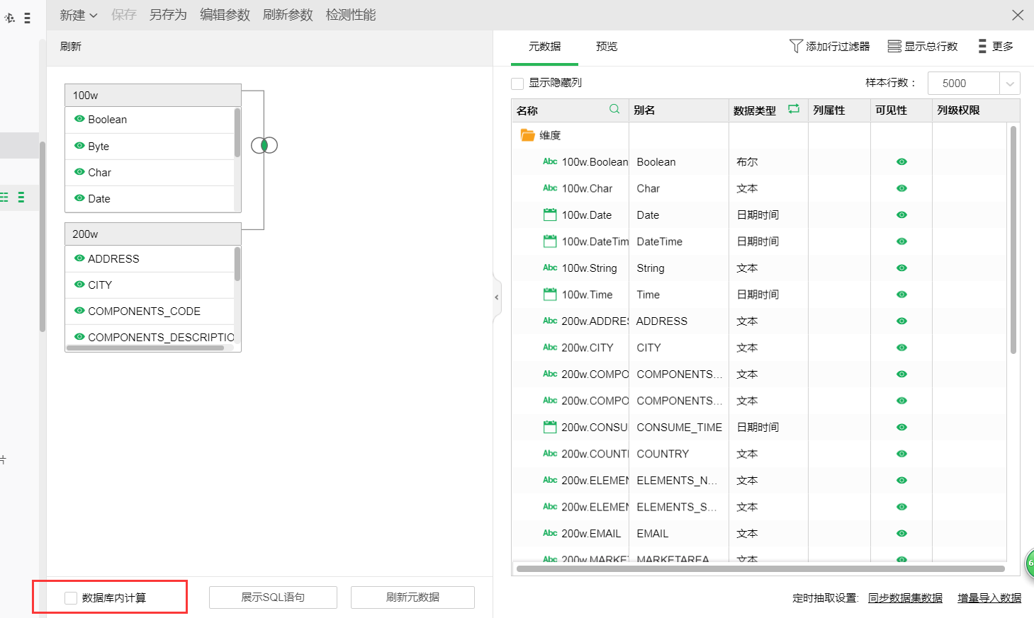Open 编辑参数 from the top menu

click(225, 15)
